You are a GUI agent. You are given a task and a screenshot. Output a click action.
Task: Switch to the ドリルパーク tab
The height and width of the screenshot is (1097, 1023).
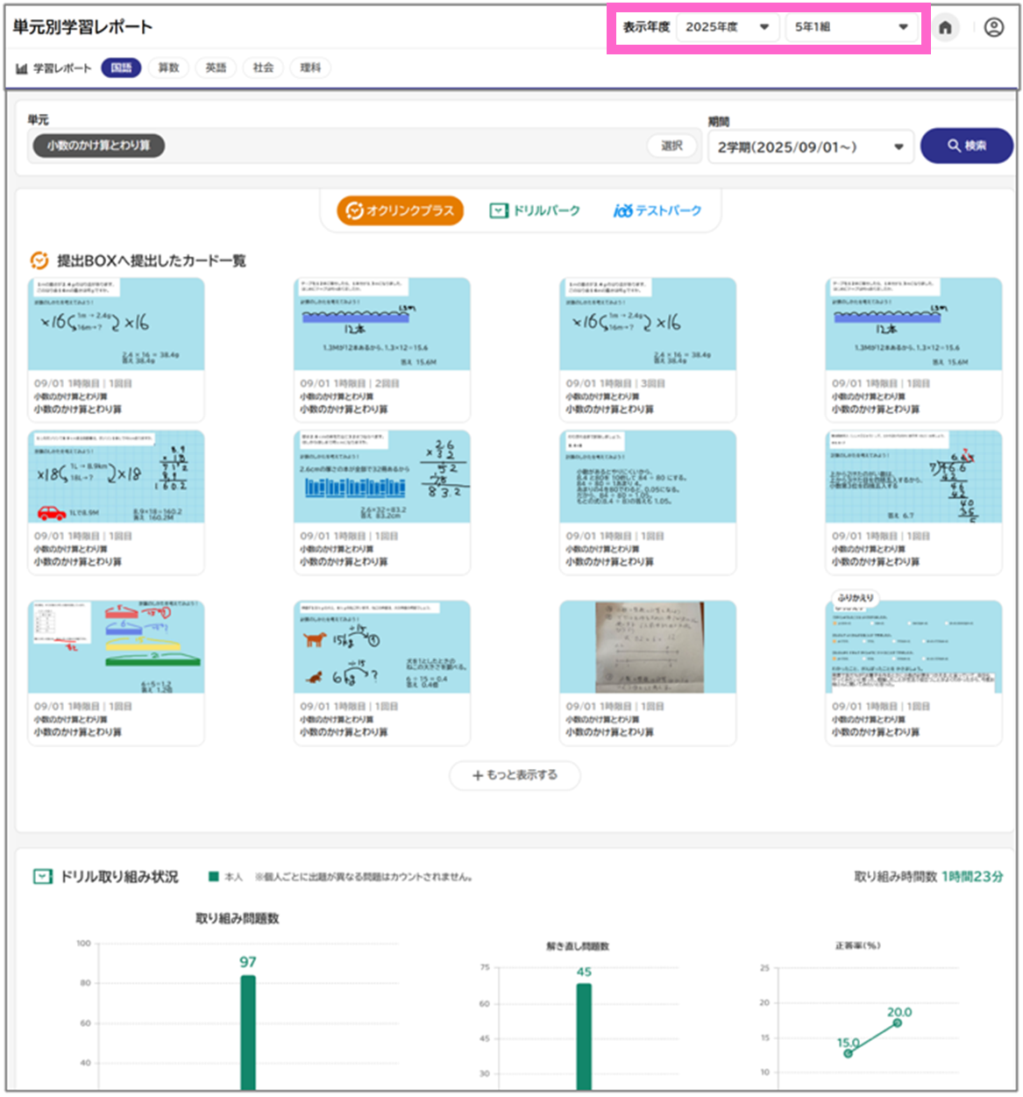[x=535, y=210]
